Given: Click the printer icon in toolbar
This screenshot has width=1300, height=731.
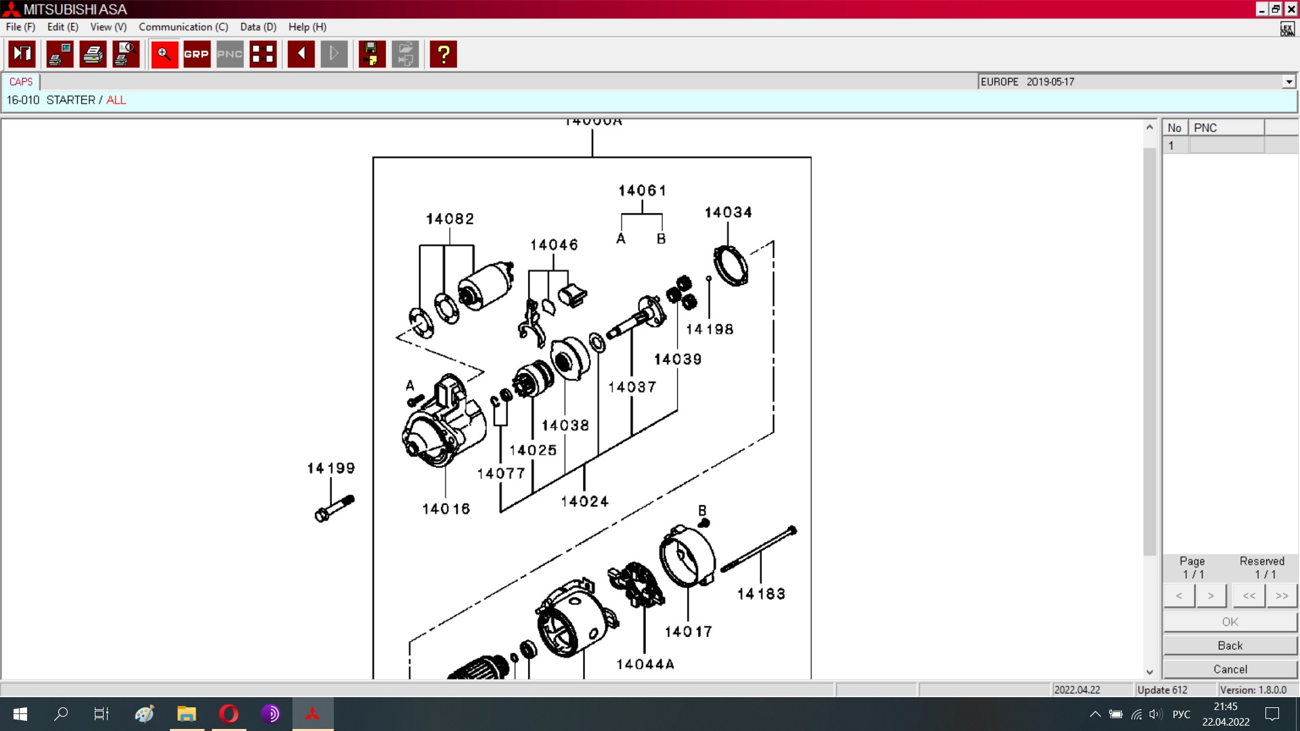Looking at the screenshot, I should [93, 54].
